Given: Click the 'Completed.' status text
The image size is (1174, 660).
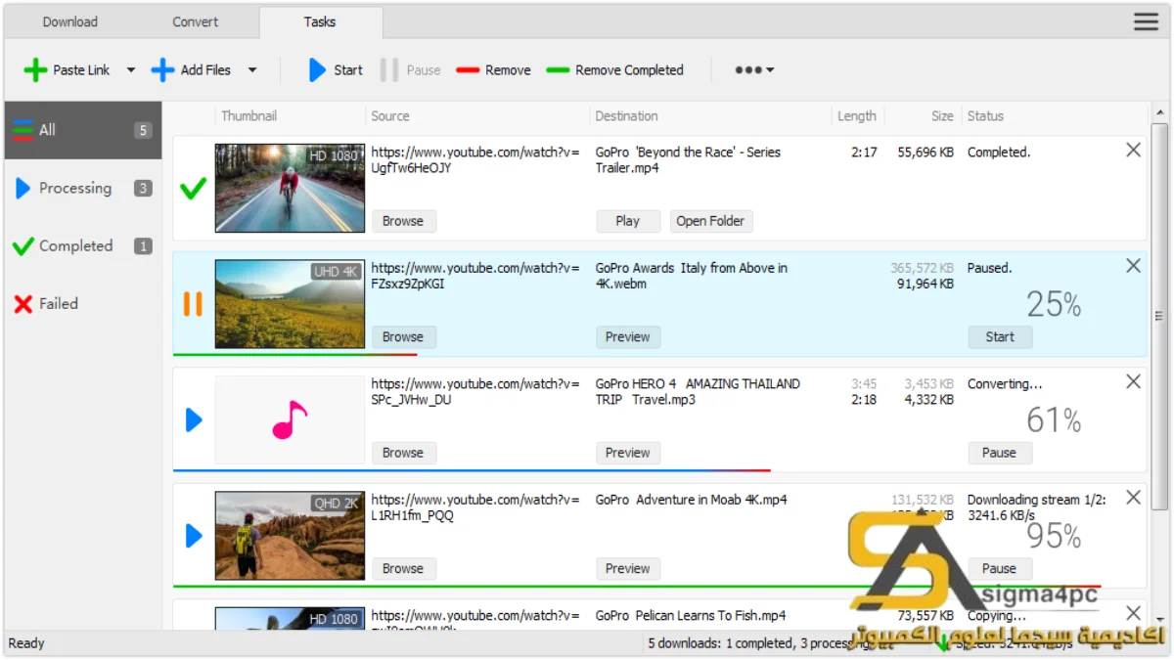Looking at the screenshot, I should click(x=999, y=153).
